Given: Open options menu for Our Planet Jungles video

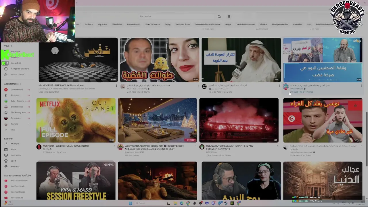Looking at the screenshot, I should pos(114,146).
